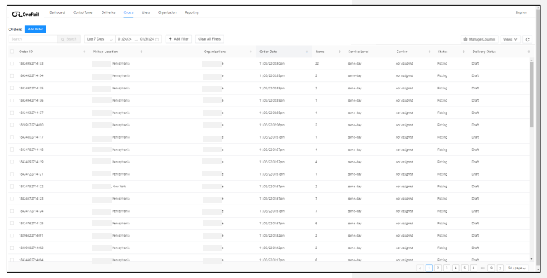Check the first order row checkbox

click(x=12, y=64)
